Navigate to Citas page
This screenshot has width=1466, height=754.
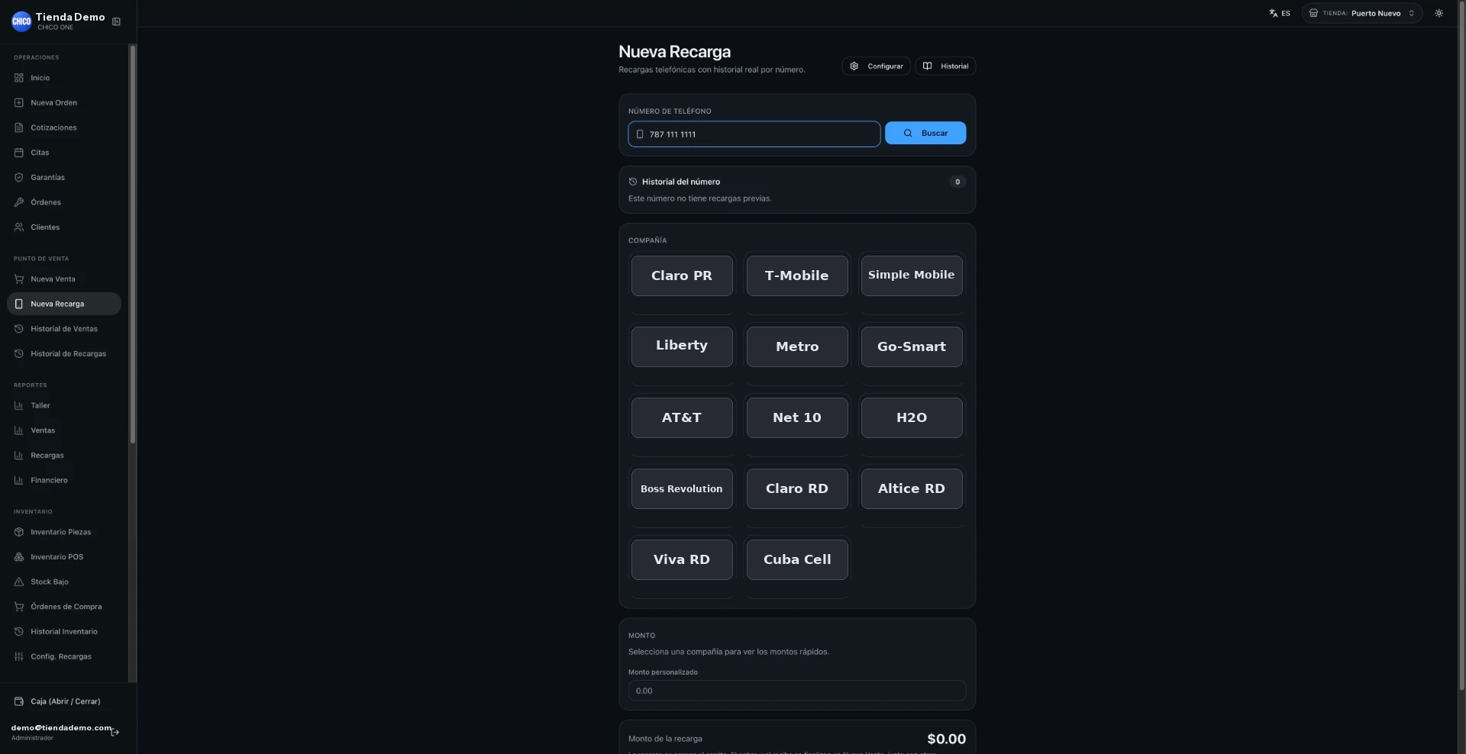coord(64,153)
